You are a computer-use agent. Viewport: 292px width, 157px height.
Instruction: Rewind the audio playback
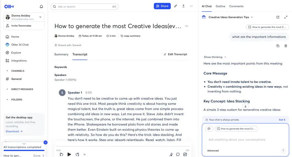click(61, 154)
